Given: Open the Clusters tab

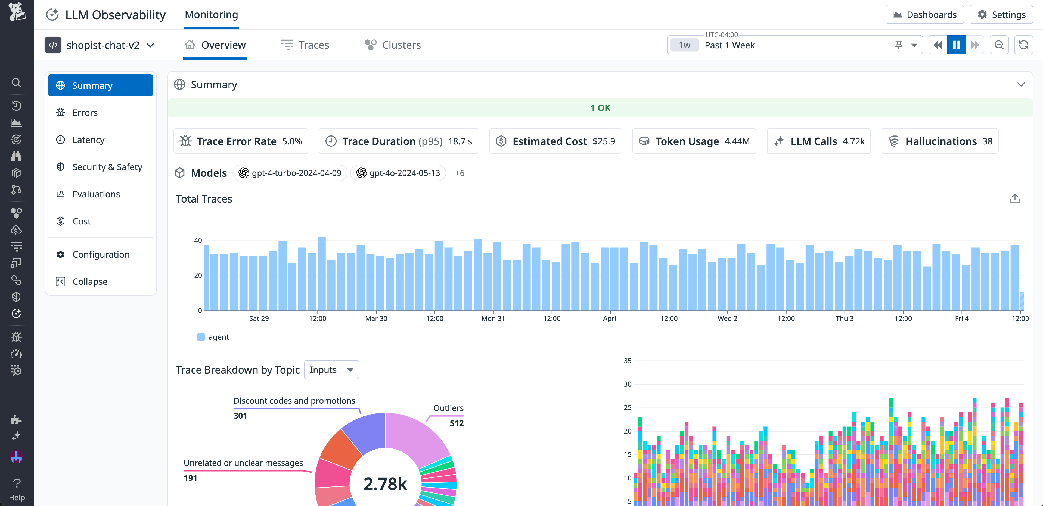Looking at the screenshot, I should pyautogui.click(x=392, y=45).
